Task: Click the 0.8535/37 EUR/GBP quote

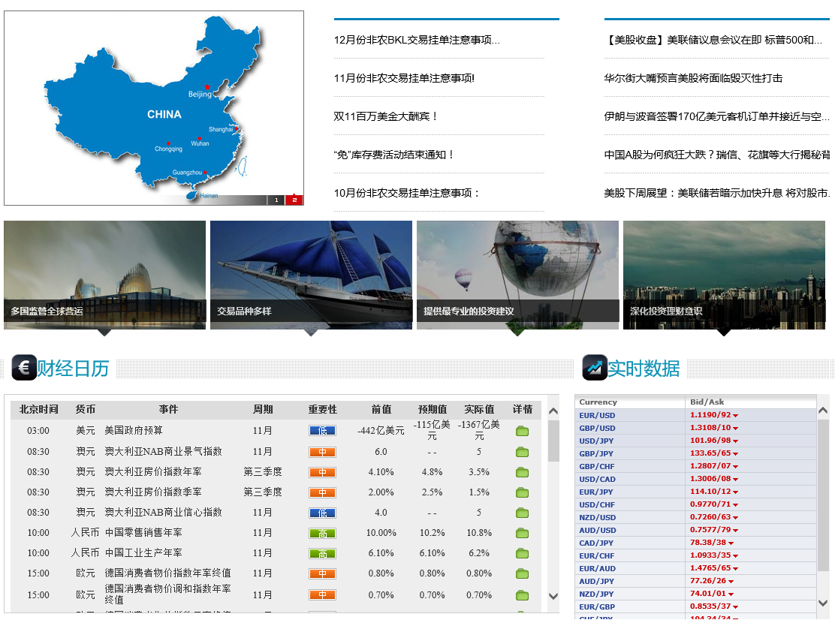Action: coord(710,606)
